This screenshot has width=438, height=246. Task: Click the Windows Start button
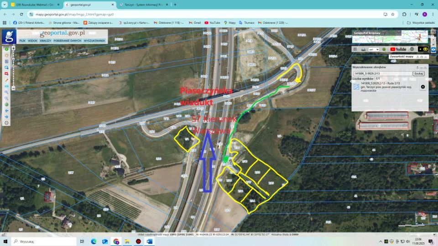click(5, 241)
